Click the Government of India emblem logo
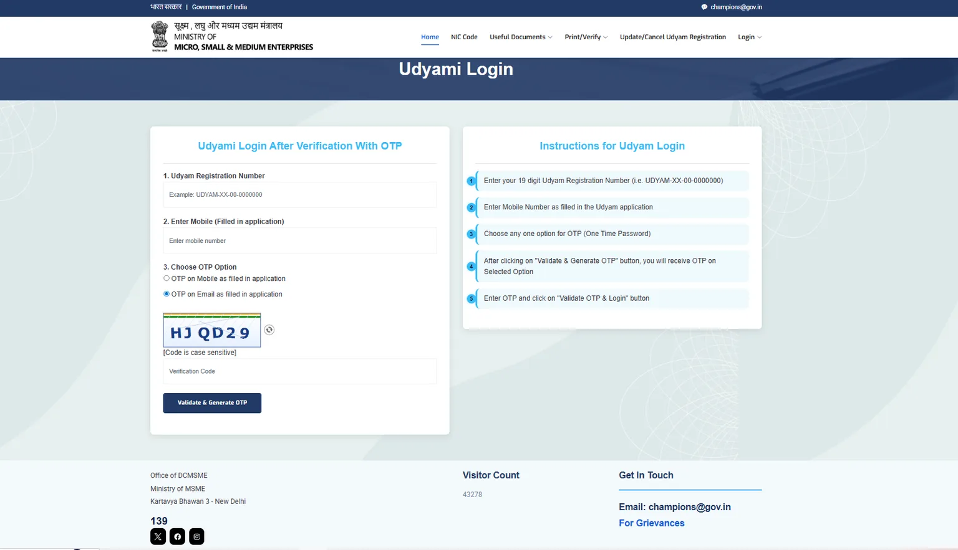Viewport: 958px width, 550px height. (x=160, y=36)
